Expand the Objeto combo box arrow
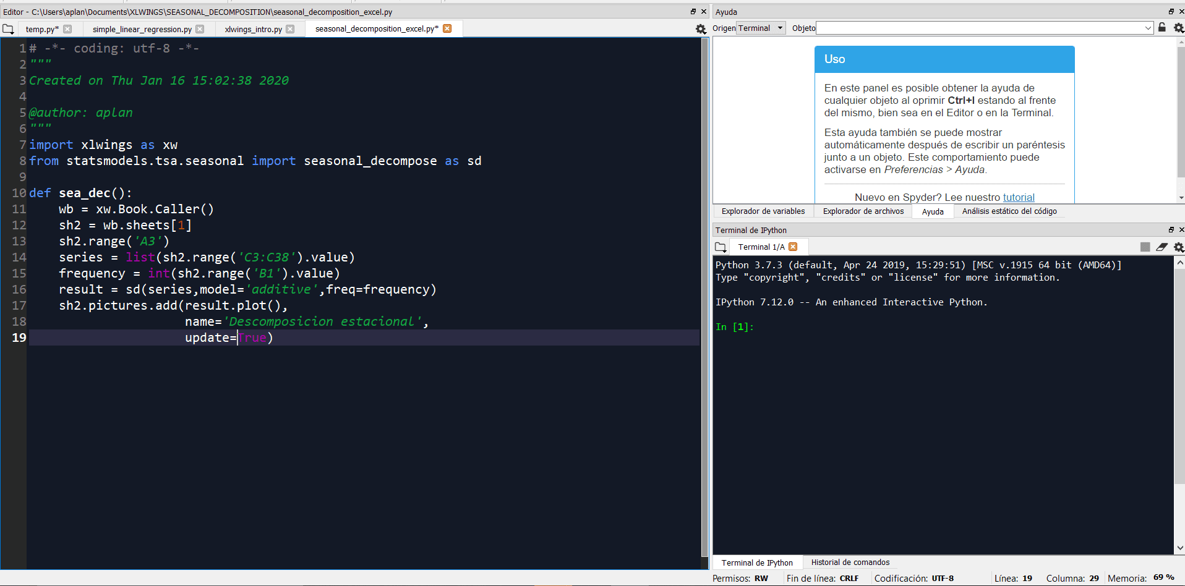 [1148, 28]
